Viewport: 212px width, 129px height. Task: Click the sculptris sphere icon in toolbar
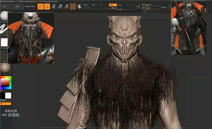click(79, 7)
